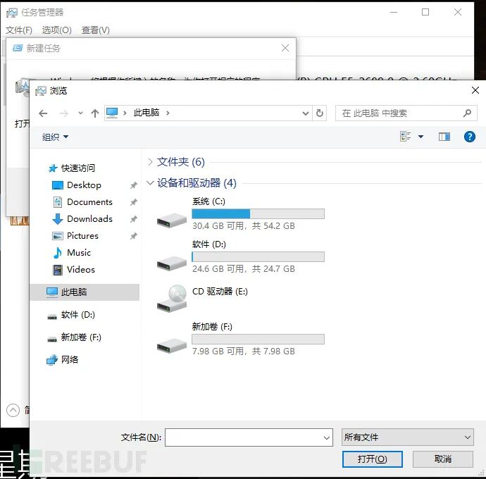Select the 软件 (D:) drive icon in list
486x479 pixels.
pos(171,263)
